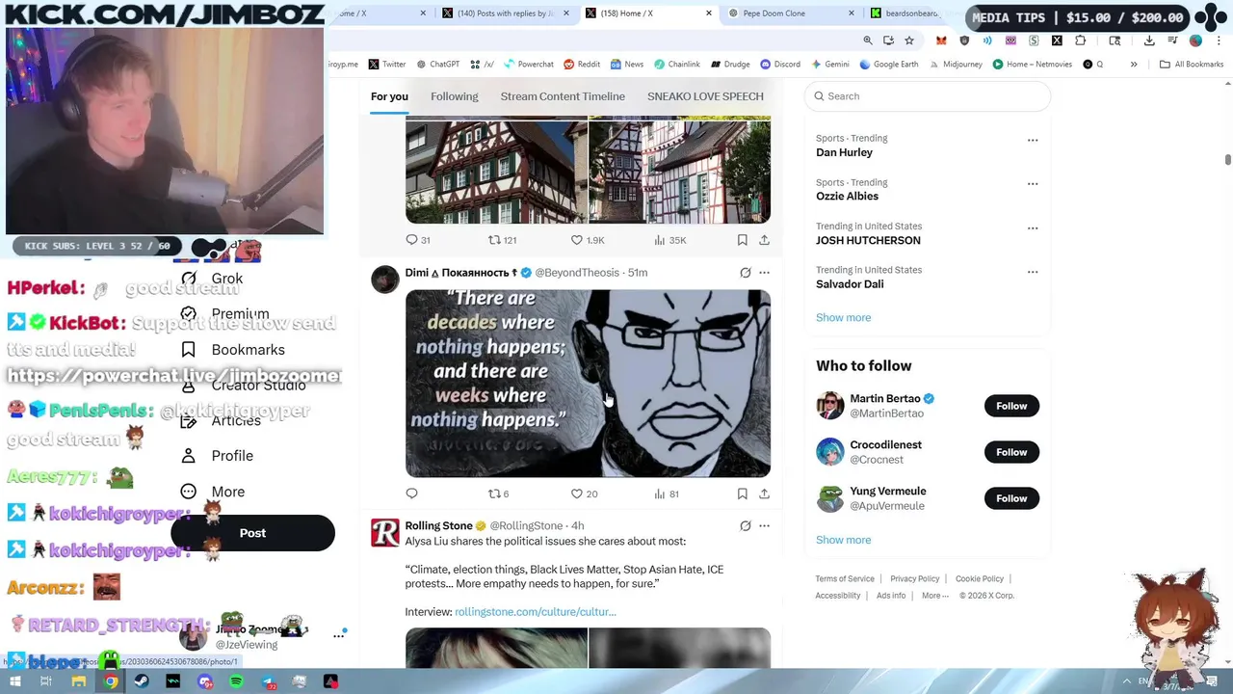Screen dimensions: 1233x694
Task: Open options for Ozzie Albies trend
Action: coord(1033,184)
